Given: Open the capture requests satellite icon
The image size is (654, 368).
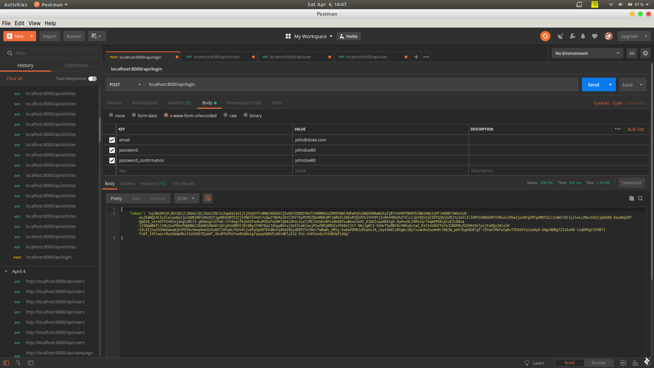Looking at the screenshot, I should tap(561, 36).
